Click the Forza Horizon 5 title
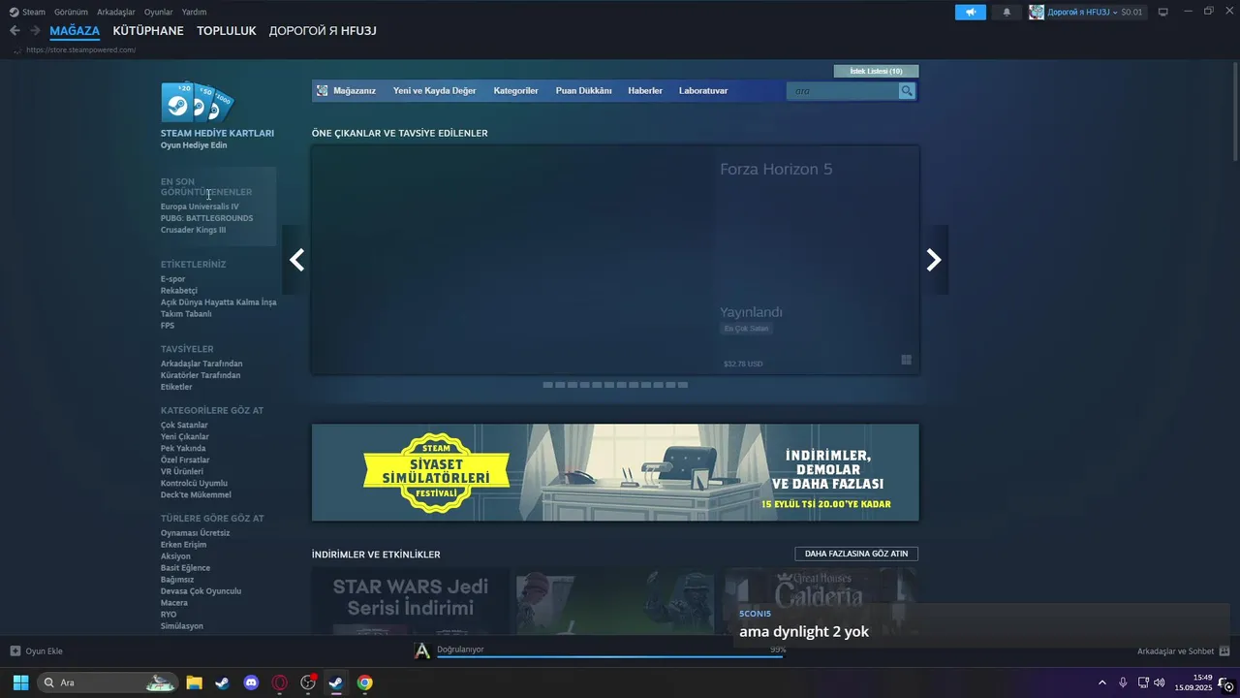Screen dimensions: 1240x698 point(776,169)
